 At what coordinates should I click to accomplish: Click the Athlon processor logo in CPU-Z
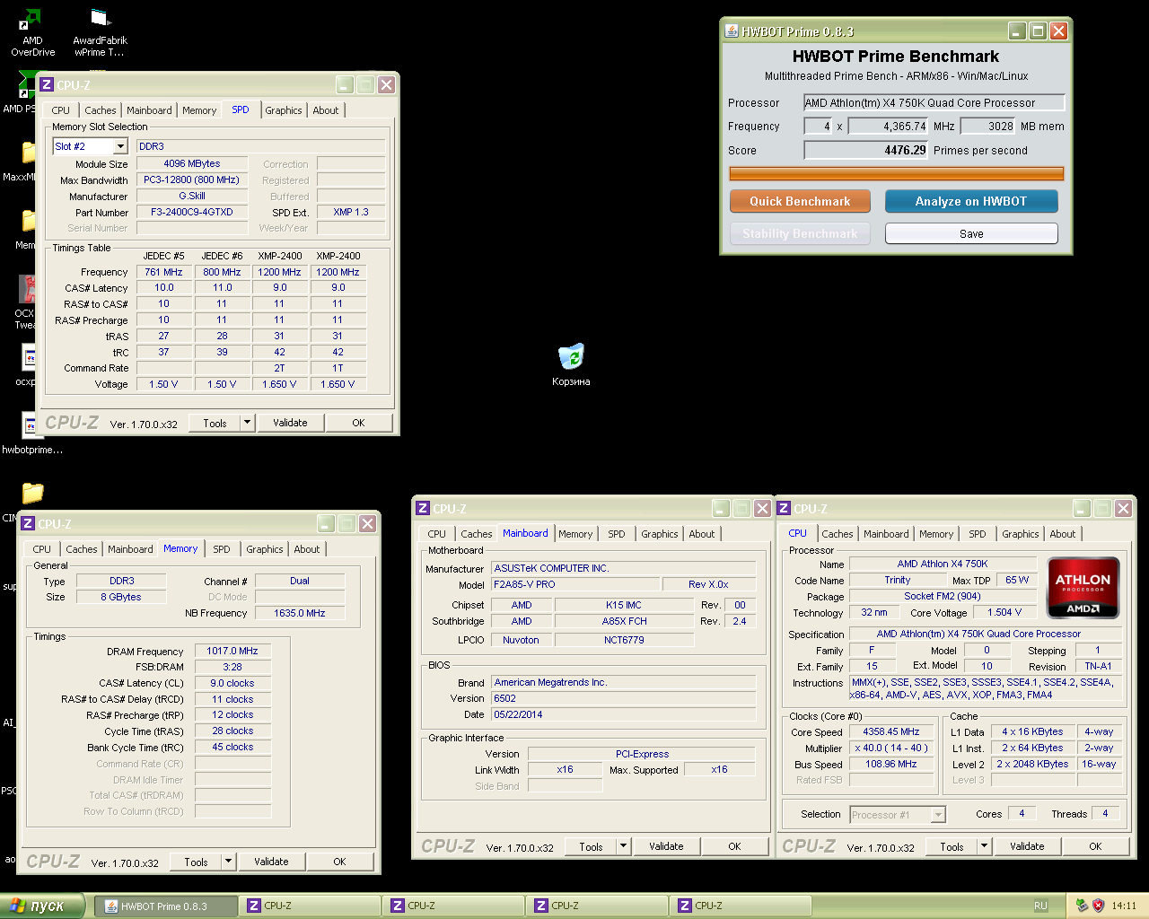[x=1083, y=588]
